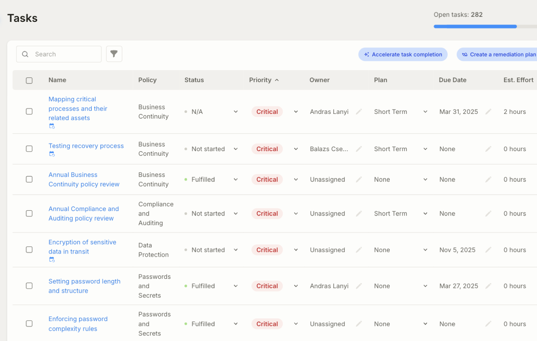537x341 pixels.
Task: Check the Mapping critical processes row
Action: click(x=29, y=111)
